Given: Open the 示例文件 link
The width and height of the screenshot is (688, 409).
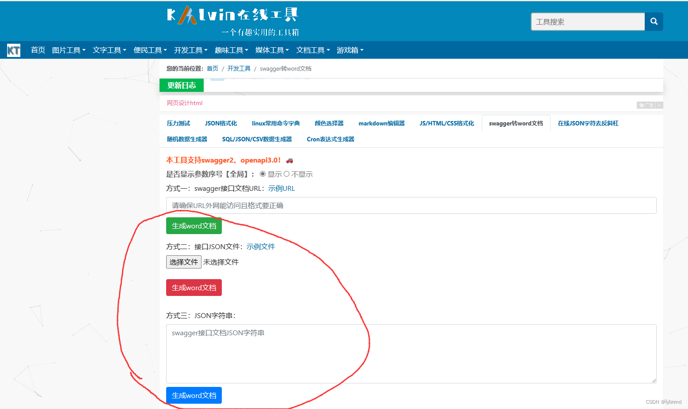Looking at the screenshot, I should 261,246.
